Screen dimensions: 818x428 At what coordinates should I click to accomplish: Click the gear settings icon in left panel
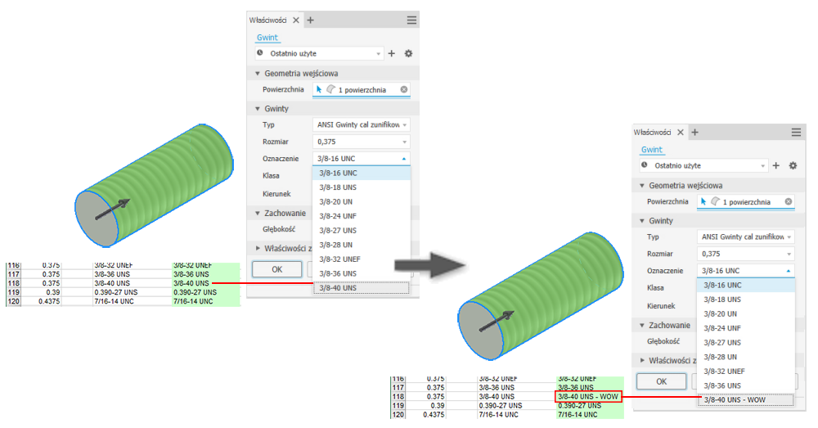tap(408, 53)
